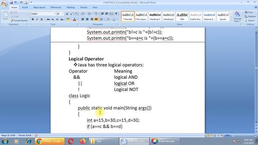
Task: Switch to the Review tab
Action: 84,7
